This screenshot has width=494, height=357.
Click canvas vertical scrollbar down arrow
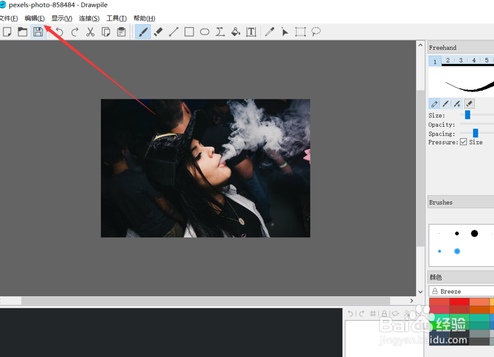tap(420, 292)
